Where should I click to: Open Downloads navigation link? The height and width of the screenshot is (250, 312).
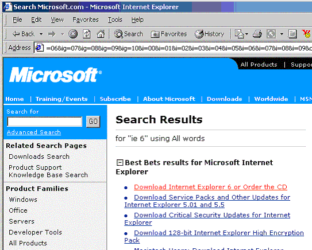[225, 99]
